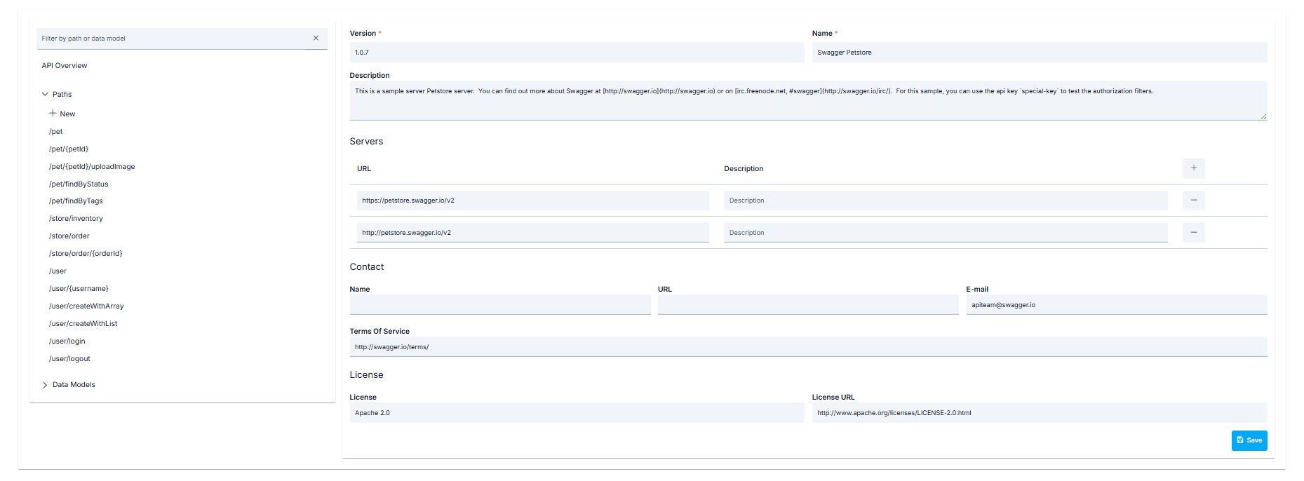Focus the Terms Of Service field
The width and height of the screenshot is (1304, 481).
coord(807,347)
